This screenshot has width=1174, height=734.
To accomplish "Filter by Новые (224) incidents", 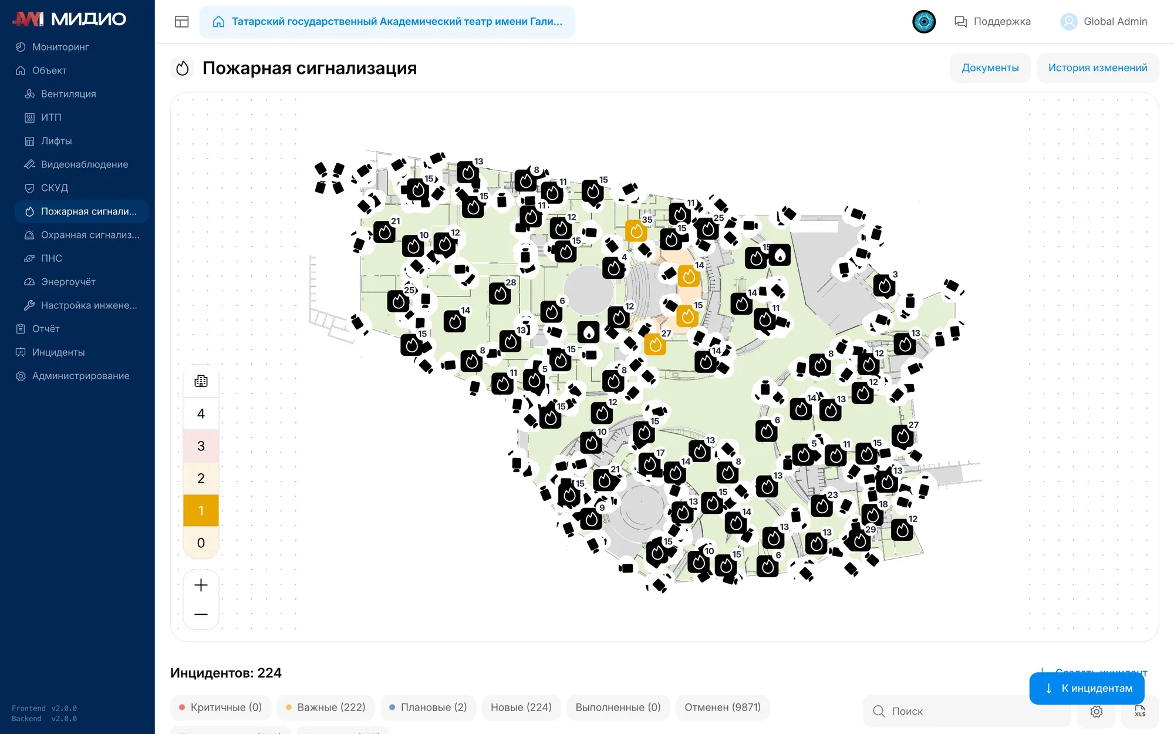I will point(521,708).
